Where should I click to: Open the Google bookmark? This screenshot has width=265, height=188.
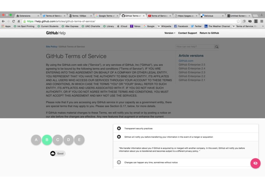tap(149, 26)
